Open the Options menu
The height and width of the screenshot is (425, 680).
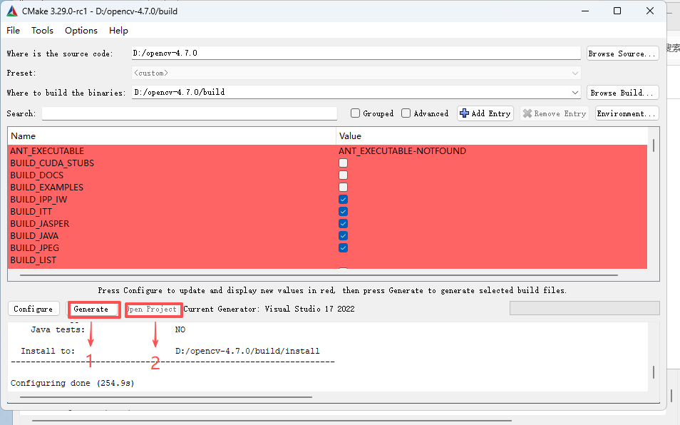point(81,31)
